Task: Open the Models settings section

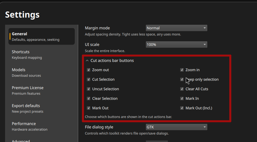Action: (x=42, y=72)
